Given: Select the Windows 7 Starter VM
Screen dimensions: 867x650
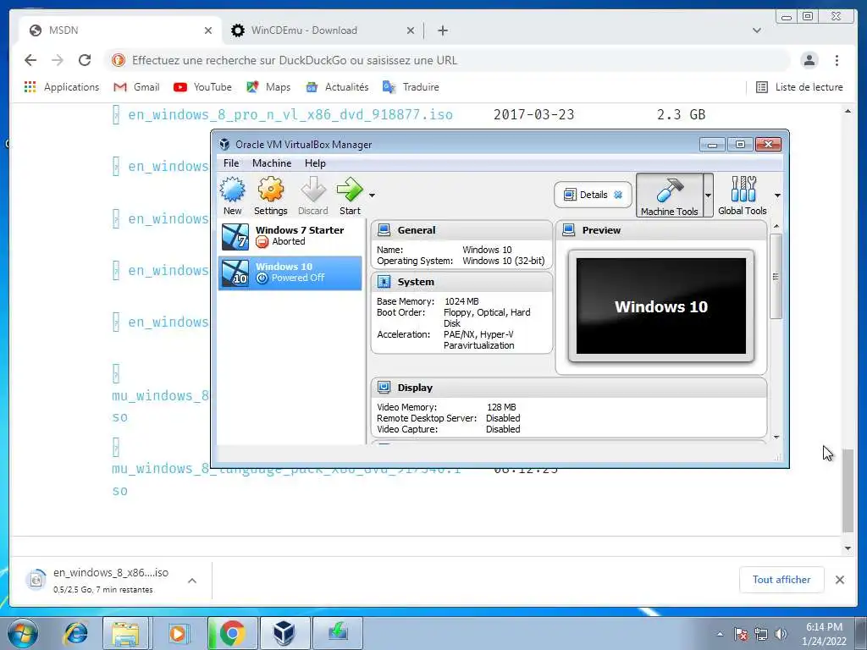Looking at the screenshot, I should 290,236.
